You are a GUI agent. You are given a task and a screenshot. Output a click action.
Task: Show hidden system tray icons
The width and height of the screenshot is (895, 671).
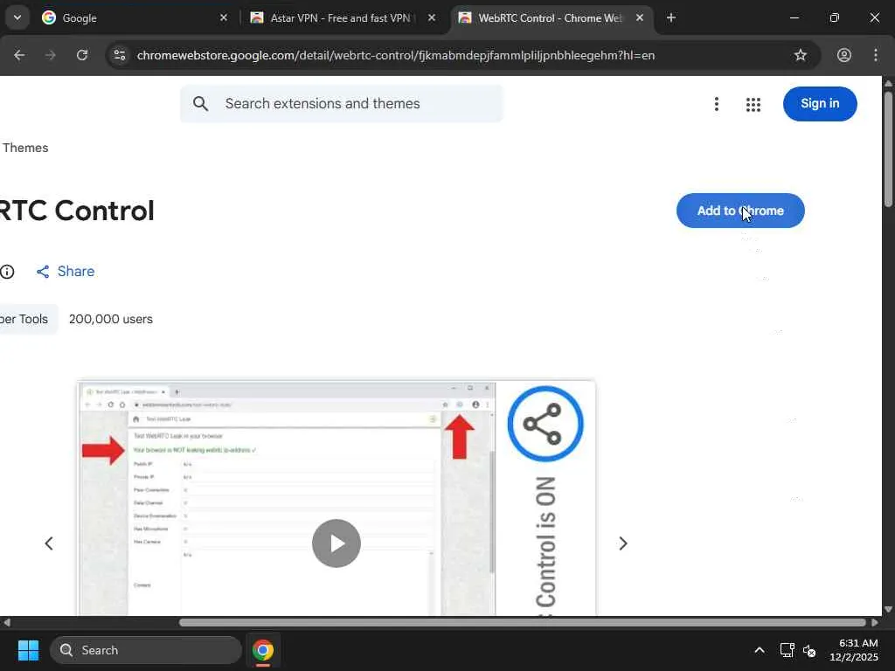760,650
